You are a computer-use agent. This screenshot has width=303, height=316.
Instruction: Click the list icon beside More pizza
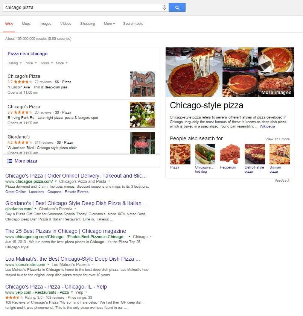[x=10, y=161]
